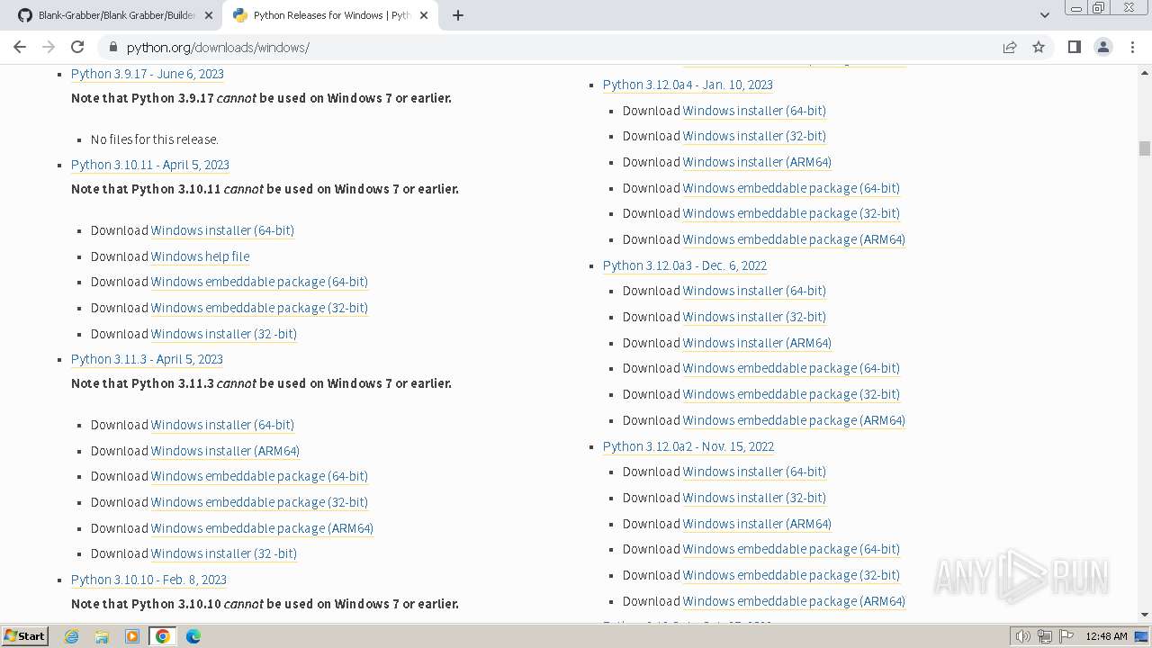Download 3.10.11 Windows installer (64-bit)

(222, 230)
